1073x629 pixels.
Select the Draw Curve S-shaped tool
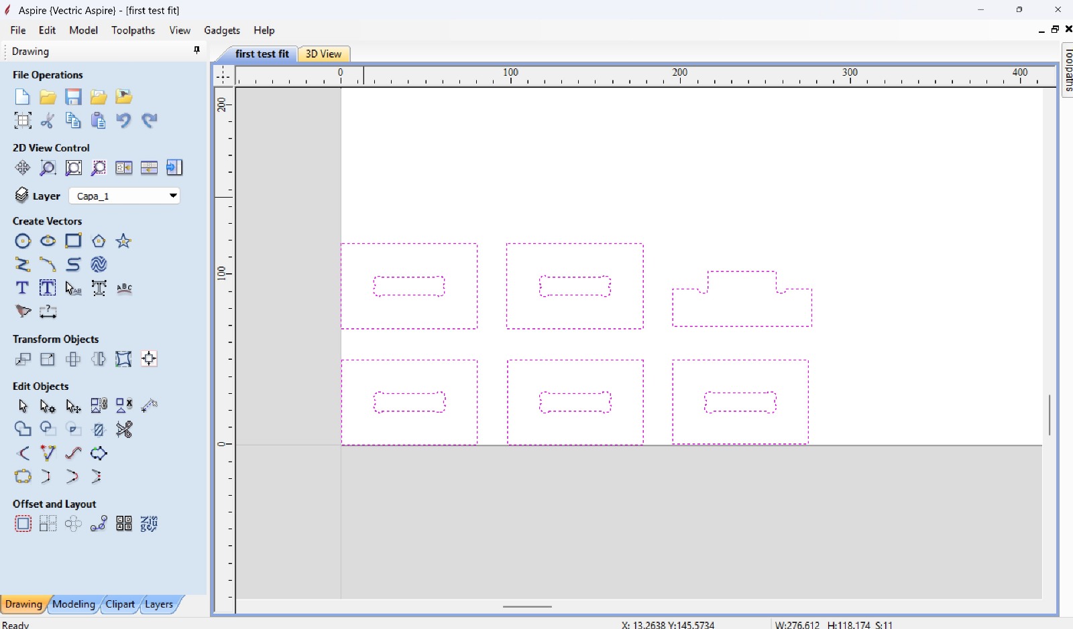[x=73, y=265]
